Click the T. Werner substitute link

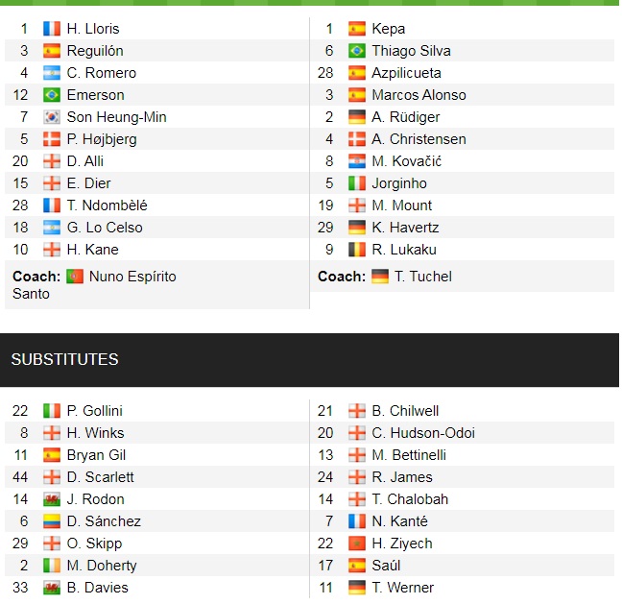[402, 588]
